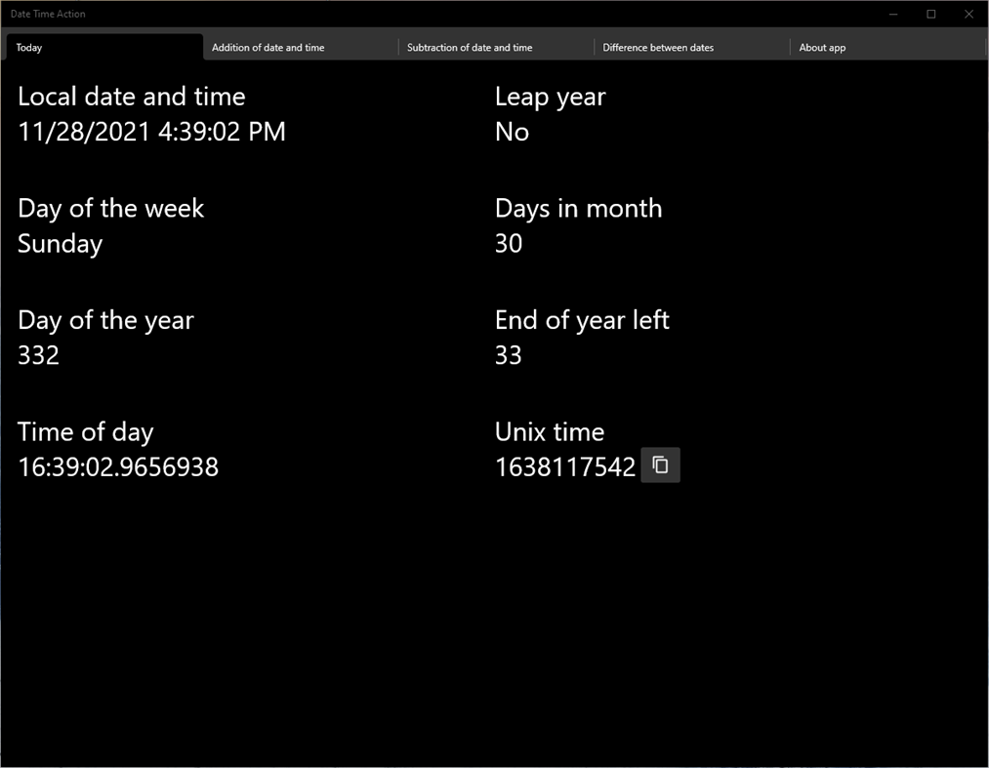Click the minimize window button
The image size is (989, 768).
pos(893,14)
